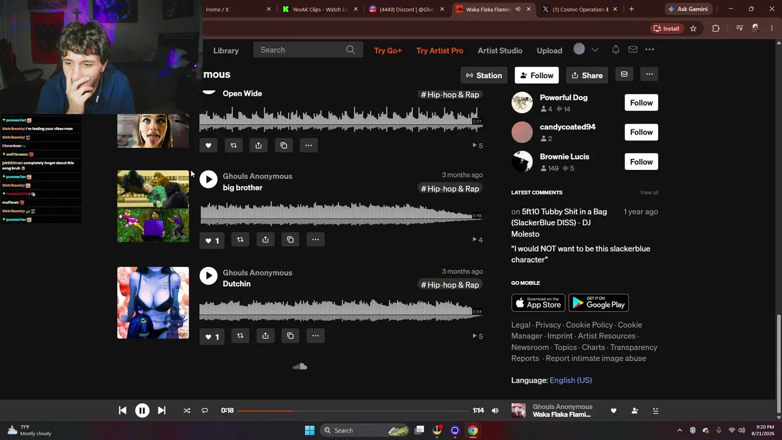Open Ask Gemini in Chrome
This screenshot has width=782, height=440.
[x=687, y=9]
